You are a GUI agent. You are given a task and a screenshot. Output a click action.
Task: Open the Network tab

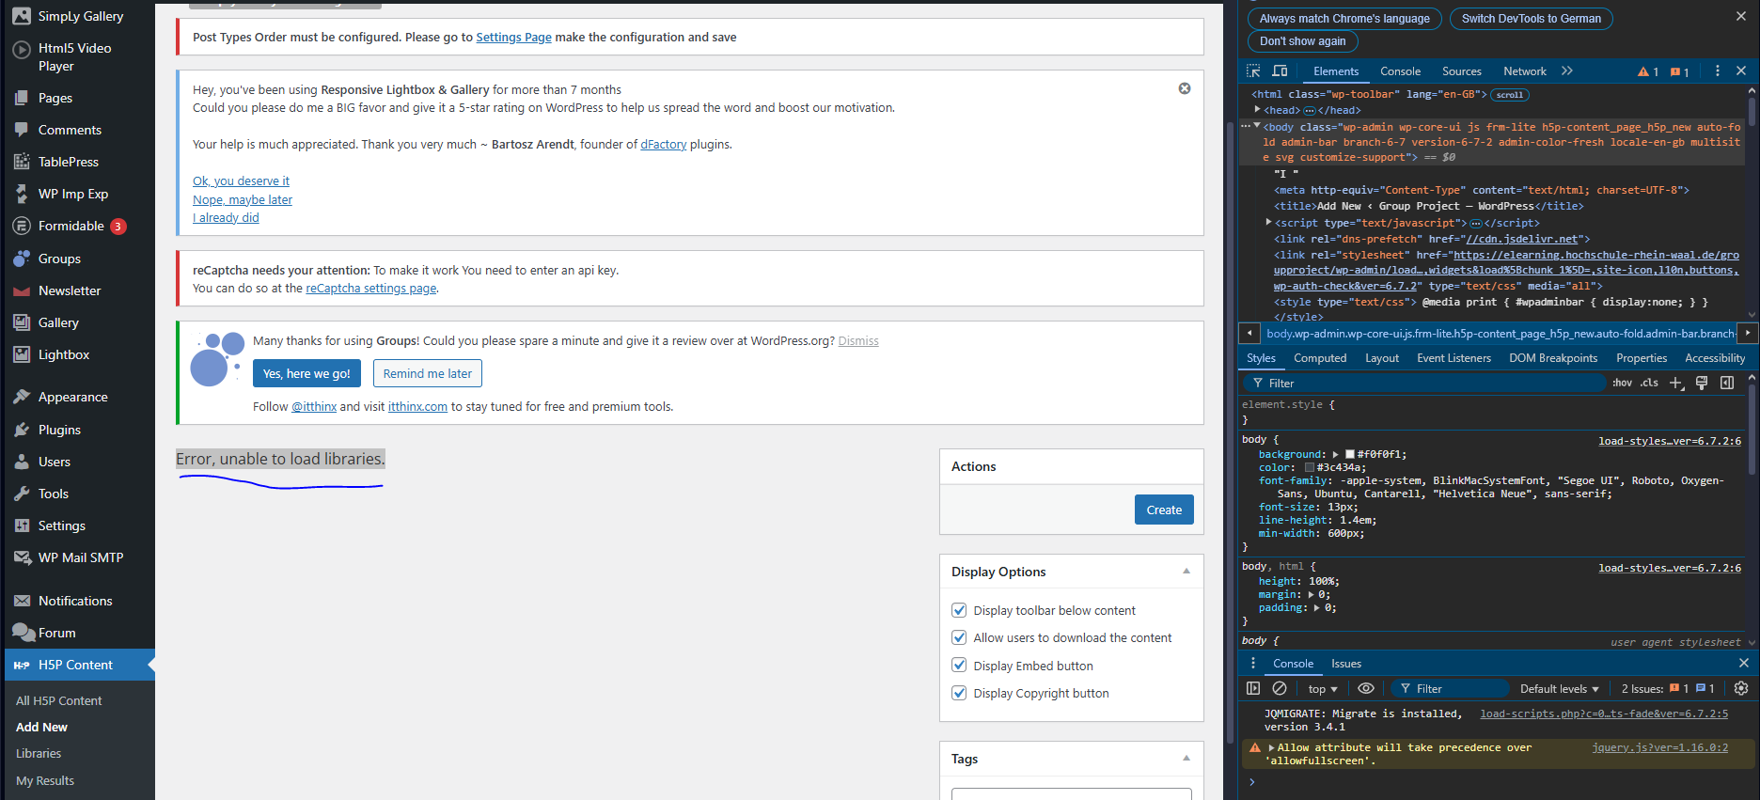[1524, 71]
